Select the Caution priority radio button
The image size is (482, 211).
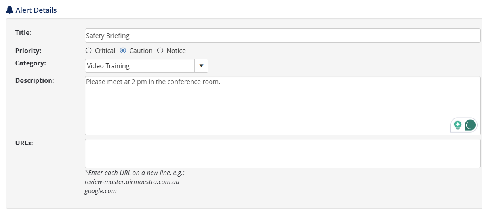[123, 51]
